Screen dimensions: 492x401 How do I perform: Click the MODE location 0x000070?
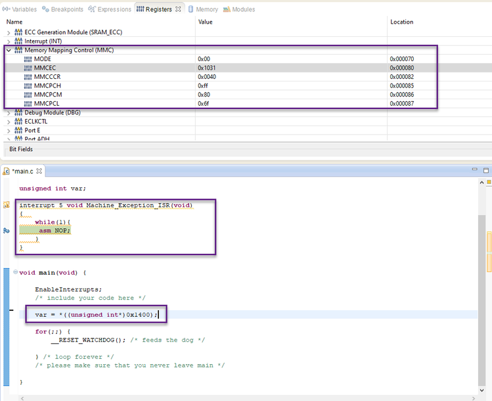(x=402, y=59)
